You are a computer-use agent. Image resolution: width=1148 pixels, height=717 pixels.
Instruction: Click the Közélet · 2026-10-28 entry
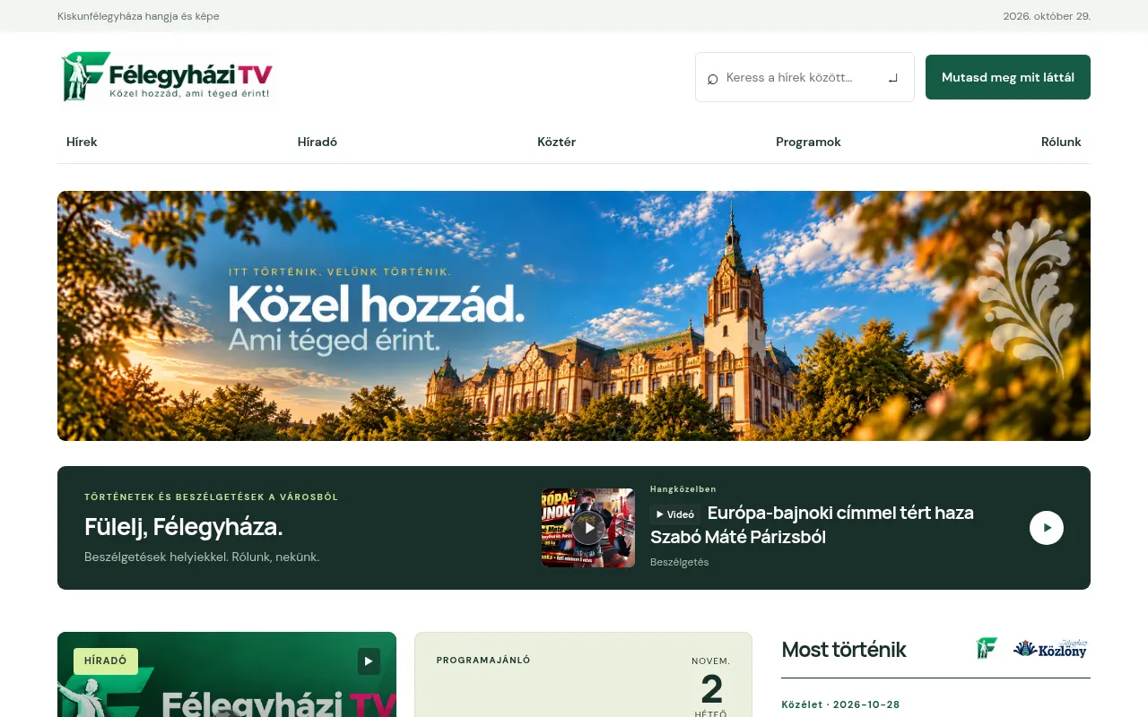(840, 704)
